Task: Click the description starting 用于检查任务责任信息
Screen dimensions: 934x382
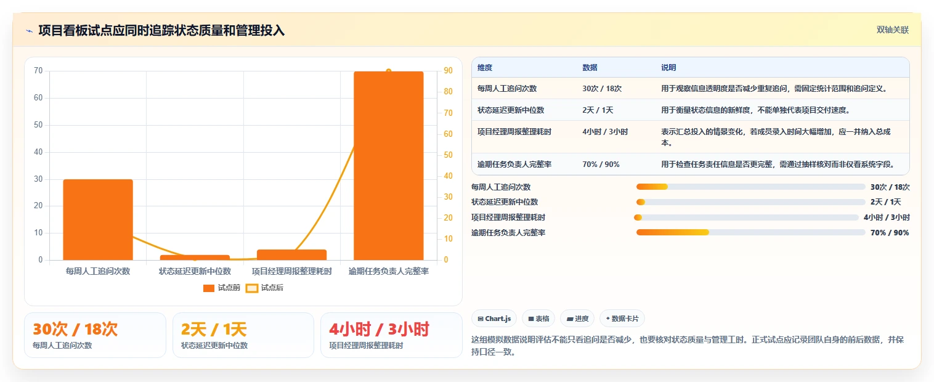Action: (x=778, y=165)
